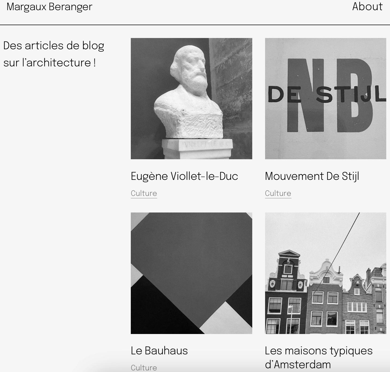This screenshot has width=390, height=372.
Task: Open the Viollet-le-Duc bust image
Action: point(191,98)
